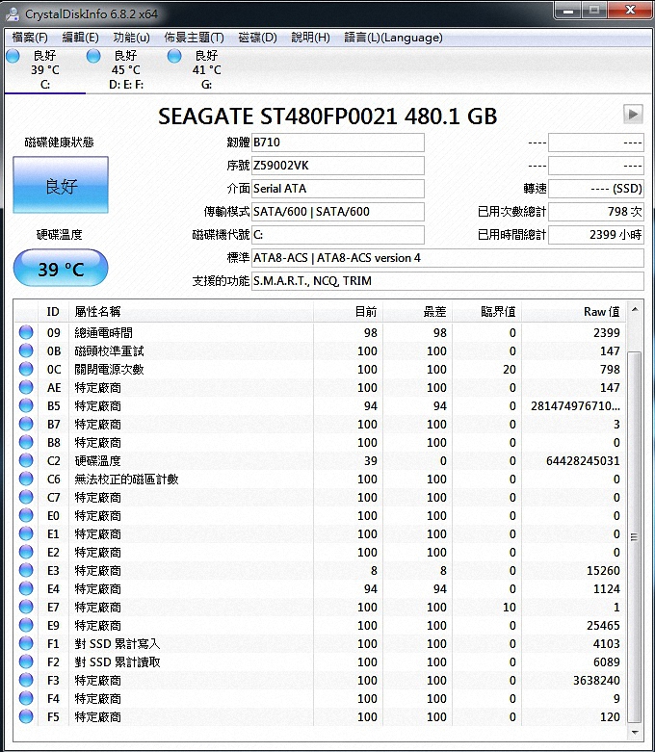Screen dimensions: 655x752
Task: Select drive G: status at 41 °C
Action: [x=206, y=70]
